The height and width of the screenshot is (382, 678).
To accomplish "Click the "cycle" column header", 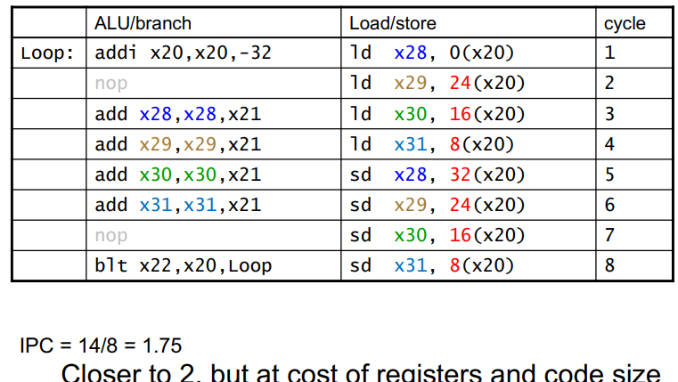I will (x=625, y=23).
